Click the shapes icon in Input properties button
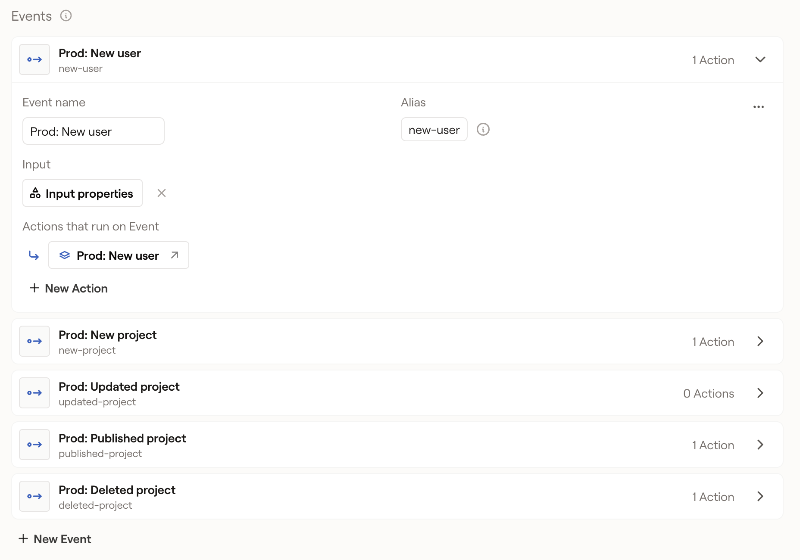This screenshot has width=800, height=560. tap(35, 193)
